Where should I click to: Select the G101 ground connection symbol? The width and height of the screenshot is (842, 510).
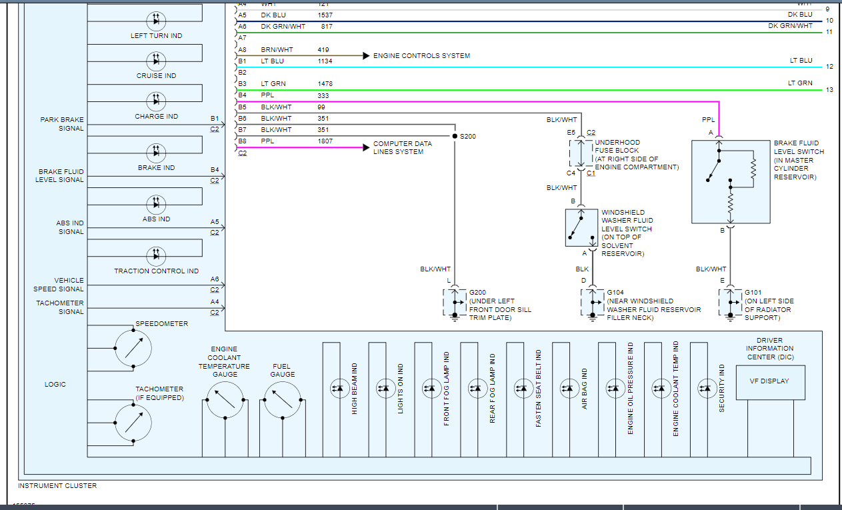pos(731,303)
